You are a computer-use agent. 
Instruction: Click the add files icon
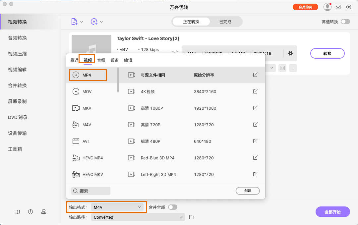click(x=74, y=21)
